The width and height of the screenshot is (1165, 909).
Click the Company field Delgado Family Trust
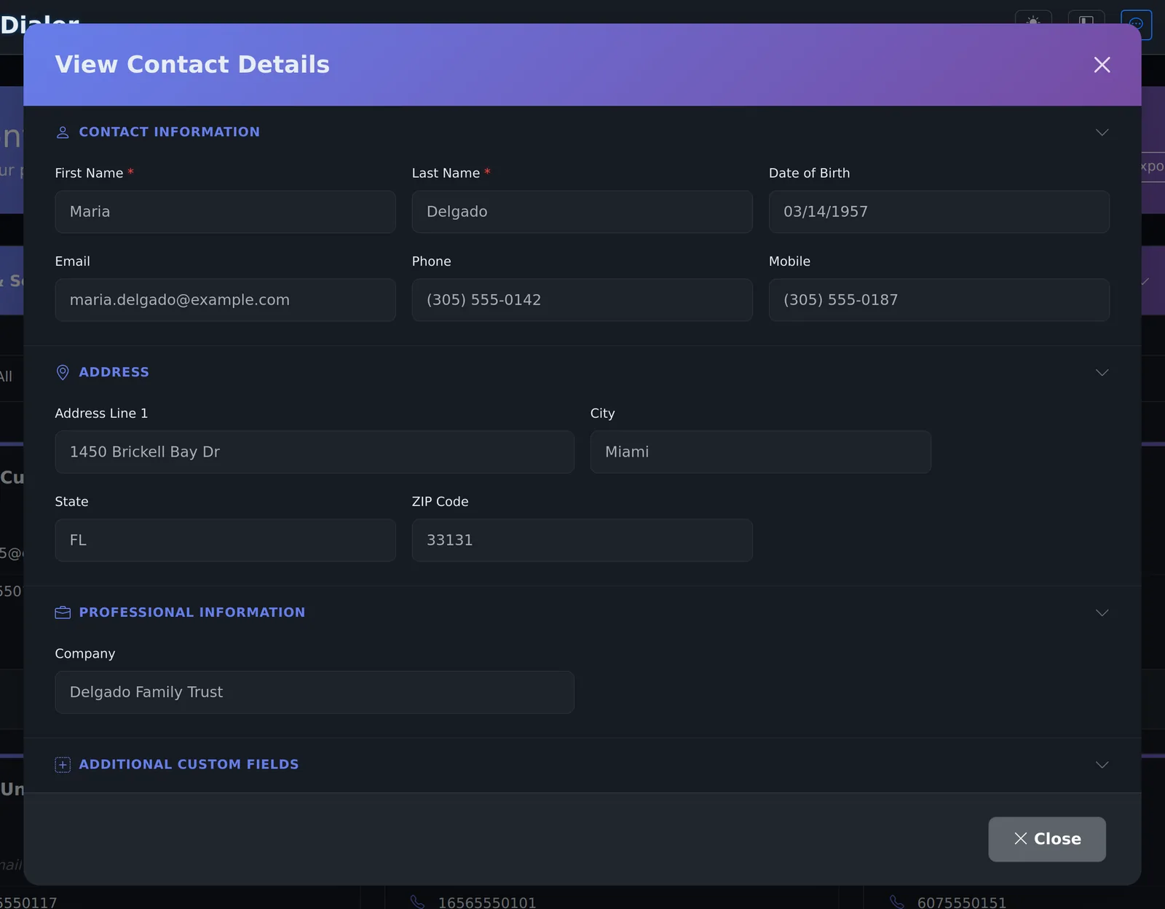(315, 693)
